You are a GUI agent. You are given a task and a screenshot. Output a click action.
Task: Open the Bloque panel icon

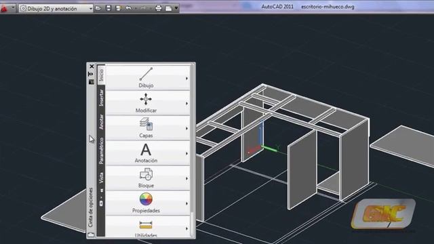pyautogui.click(x=146, y=175)
